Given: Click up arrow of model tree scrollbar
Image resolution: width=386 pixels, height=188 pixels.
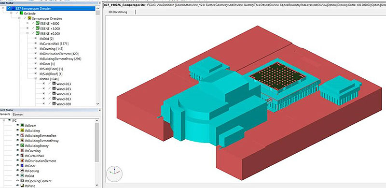Looking at the screenshot, I should 98,8.
